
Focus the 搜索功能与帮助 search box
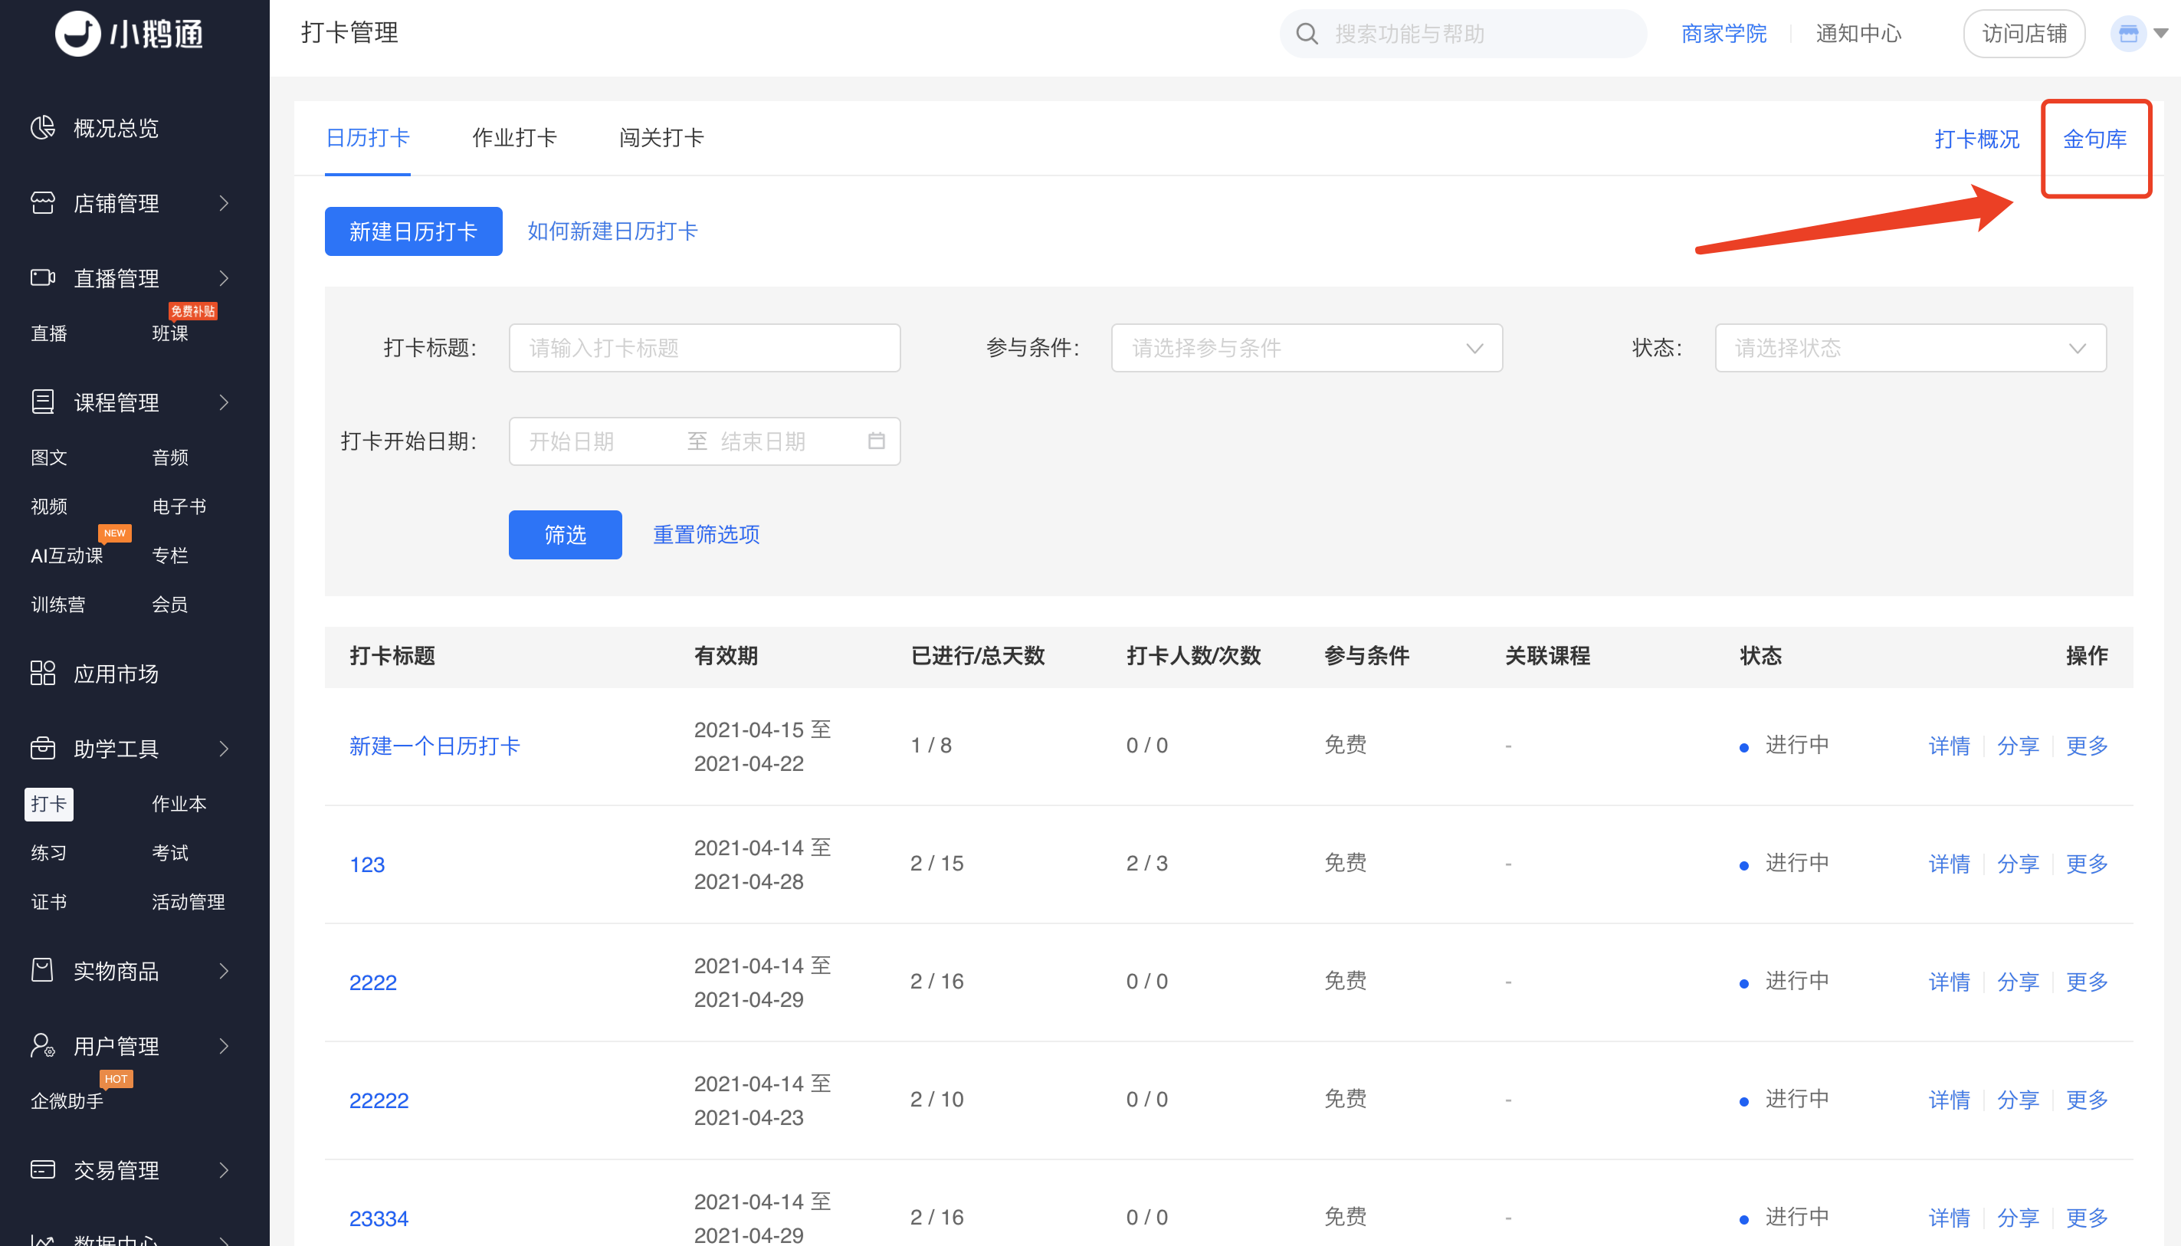coord(1462,34)
